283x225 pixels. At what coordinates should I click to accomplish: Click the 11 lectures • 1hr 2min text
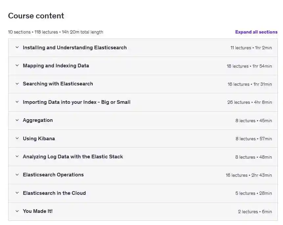pyautogui.click(x=251, y=48)
